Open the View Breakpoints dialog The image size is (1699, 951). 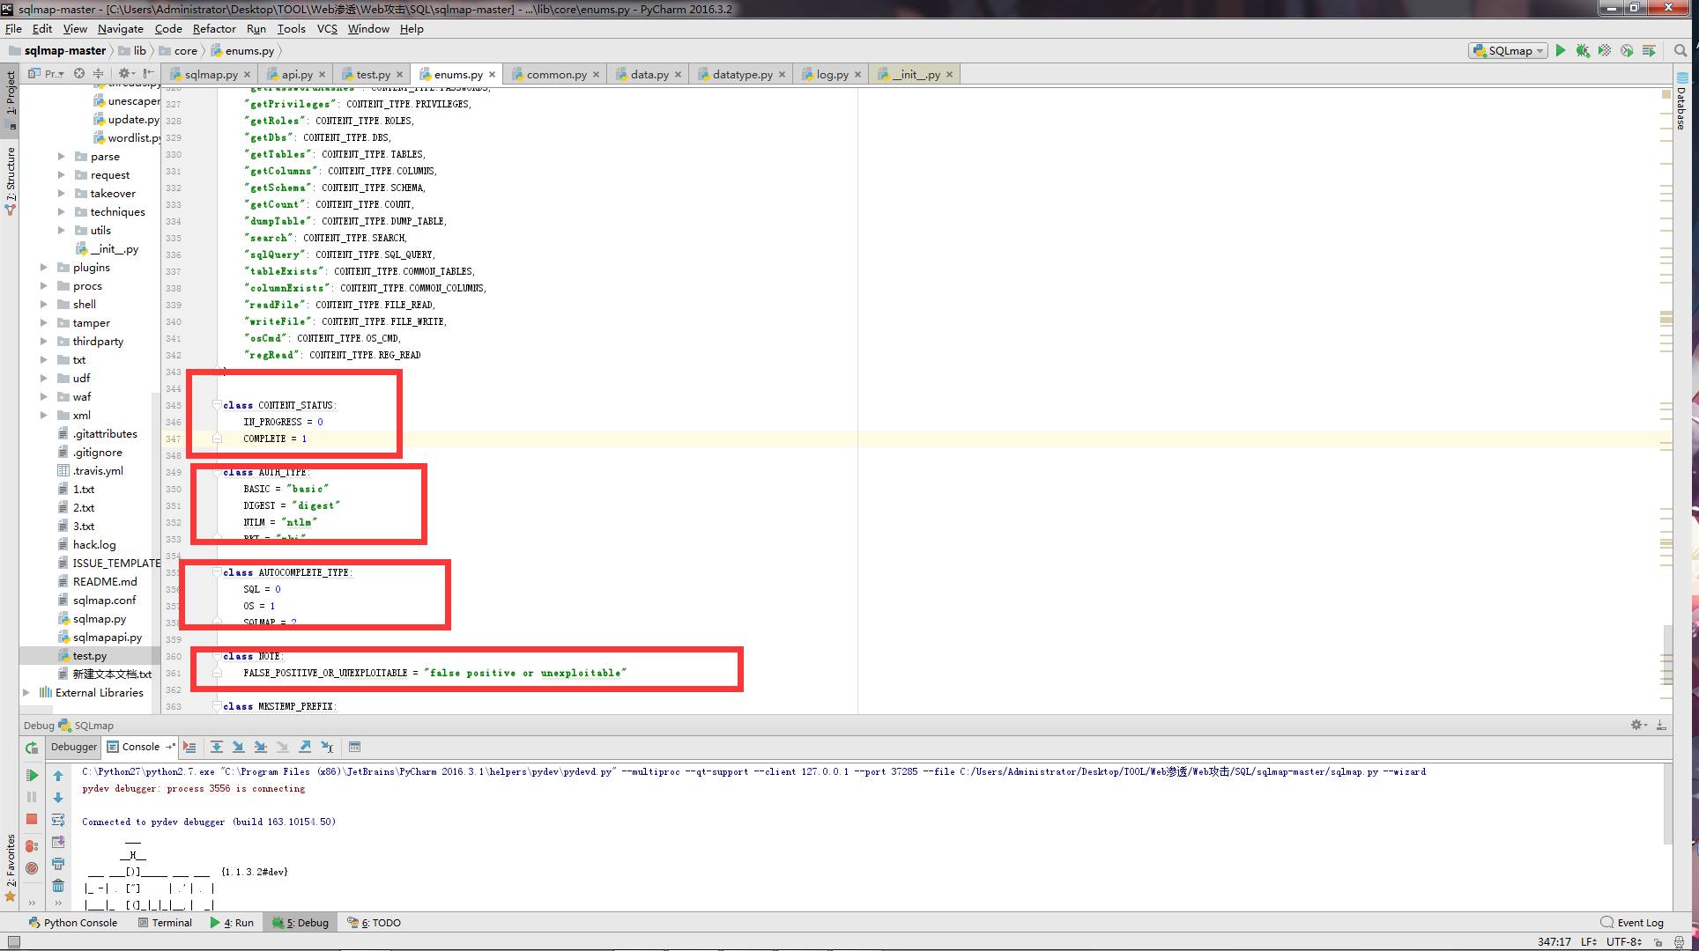(32, 846)
